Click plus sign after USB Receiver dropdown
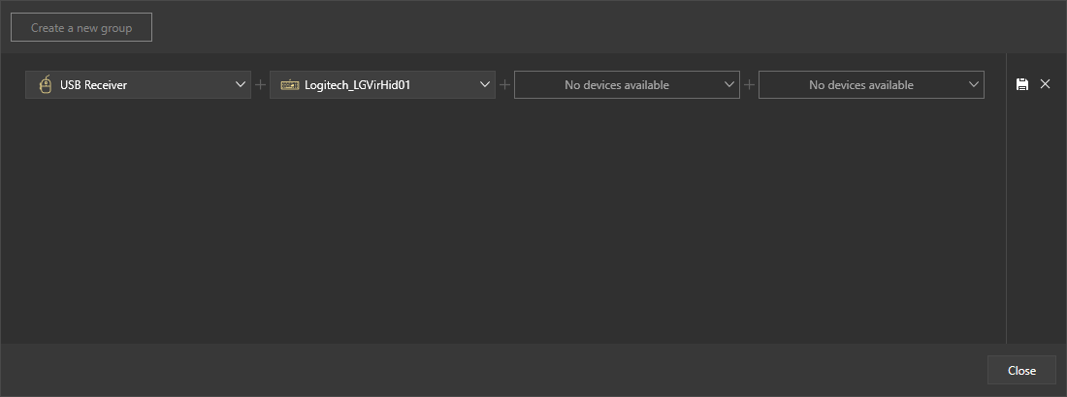This screenshot has height=397, width=1067. point(260,85)
